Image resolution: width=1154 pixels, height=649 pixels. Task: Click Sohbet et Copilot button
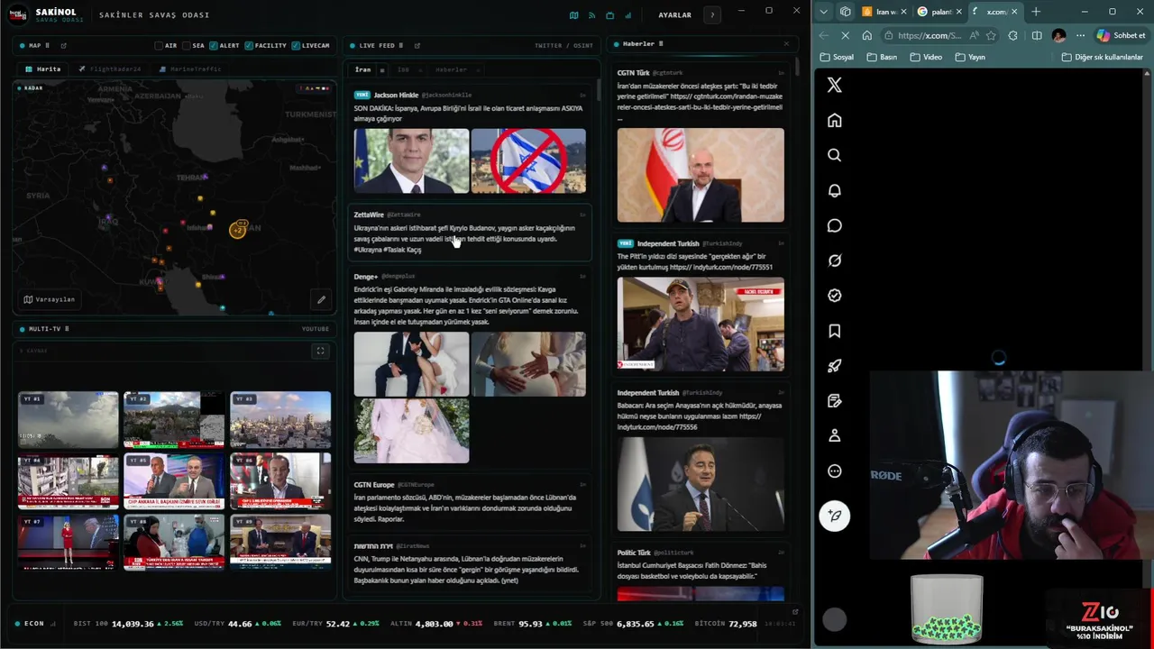[x=1121, y=35]
